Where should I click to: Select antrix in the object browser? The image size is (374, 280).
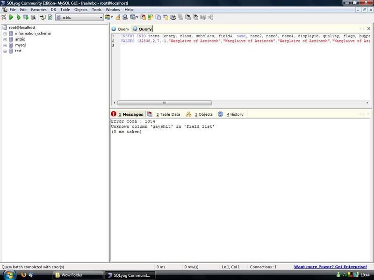tap(20, 39)
